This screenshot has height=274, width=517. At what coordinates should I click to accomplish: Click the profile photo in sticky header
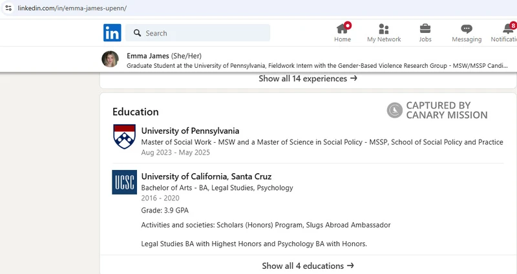click(111, 59)
